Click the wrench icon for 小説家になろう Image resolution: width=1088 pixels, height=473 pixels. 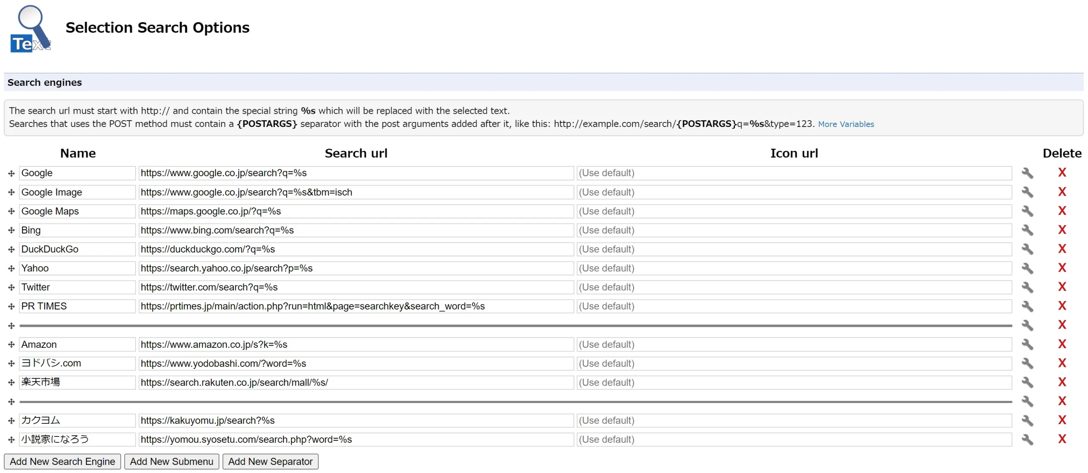tap(1027, 439)
